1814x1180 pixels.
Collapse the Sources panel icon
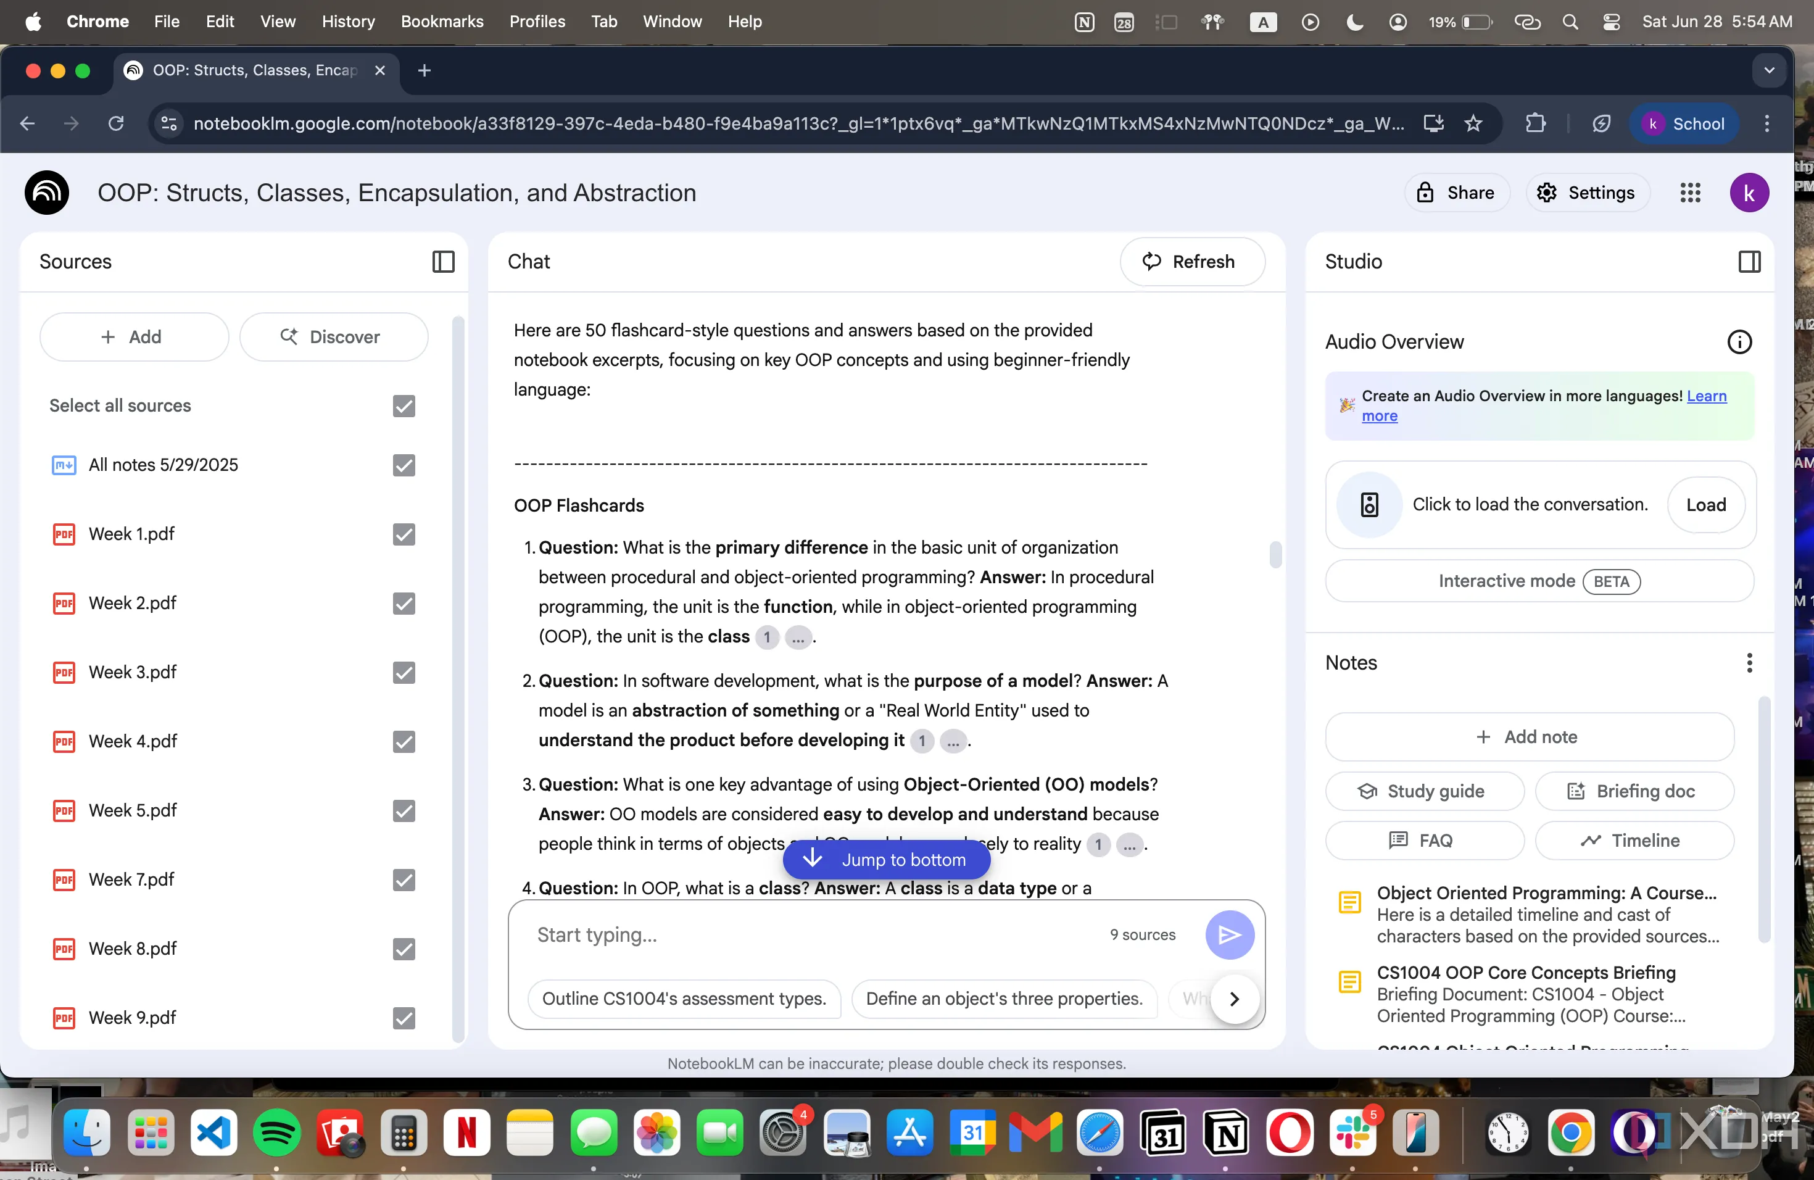point(443,262)
